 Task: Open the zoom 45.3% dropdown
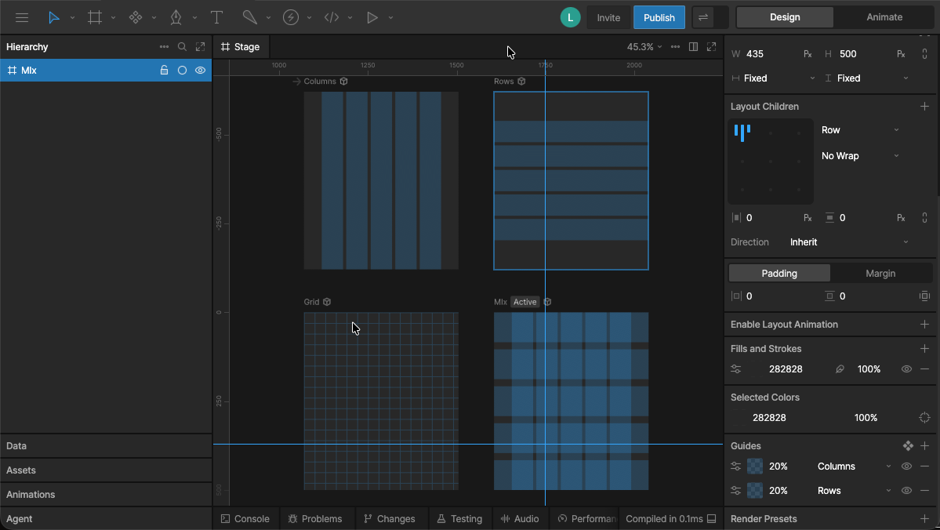pyautogui.click(x=644, y=47)
